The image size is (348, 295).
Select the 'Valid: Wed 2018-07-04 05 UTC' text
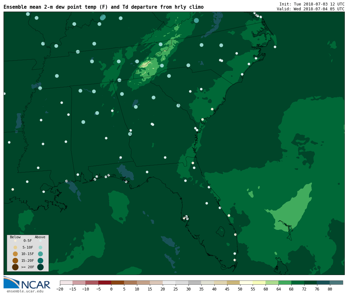click(310, 9)
